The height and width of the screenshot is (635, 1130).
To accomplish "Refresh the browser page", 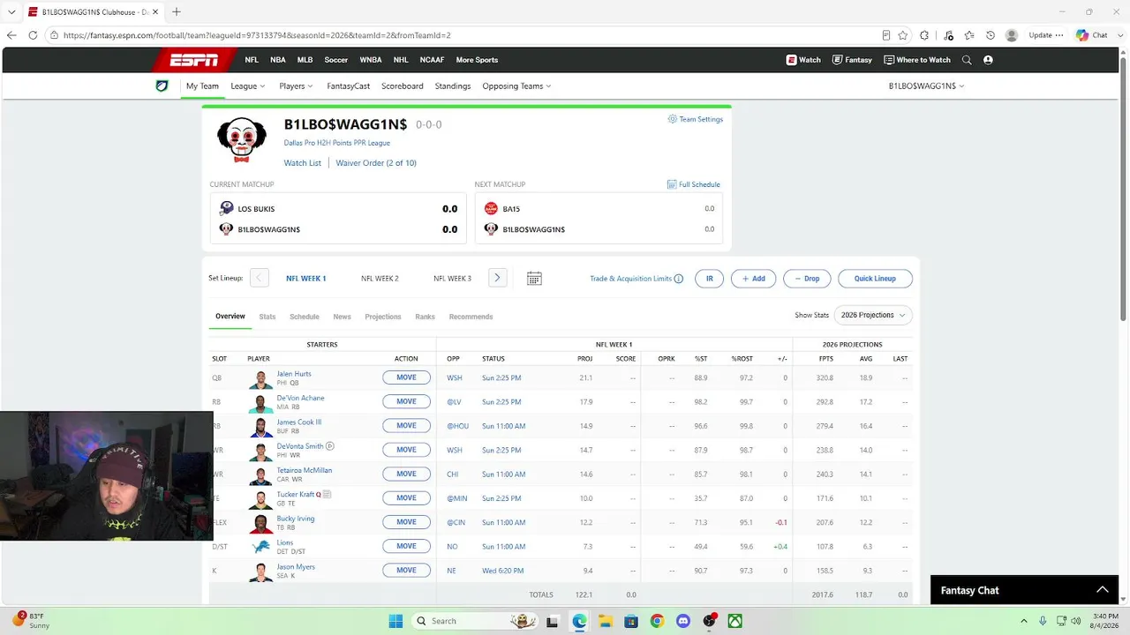I will click(x=33, y=35).
